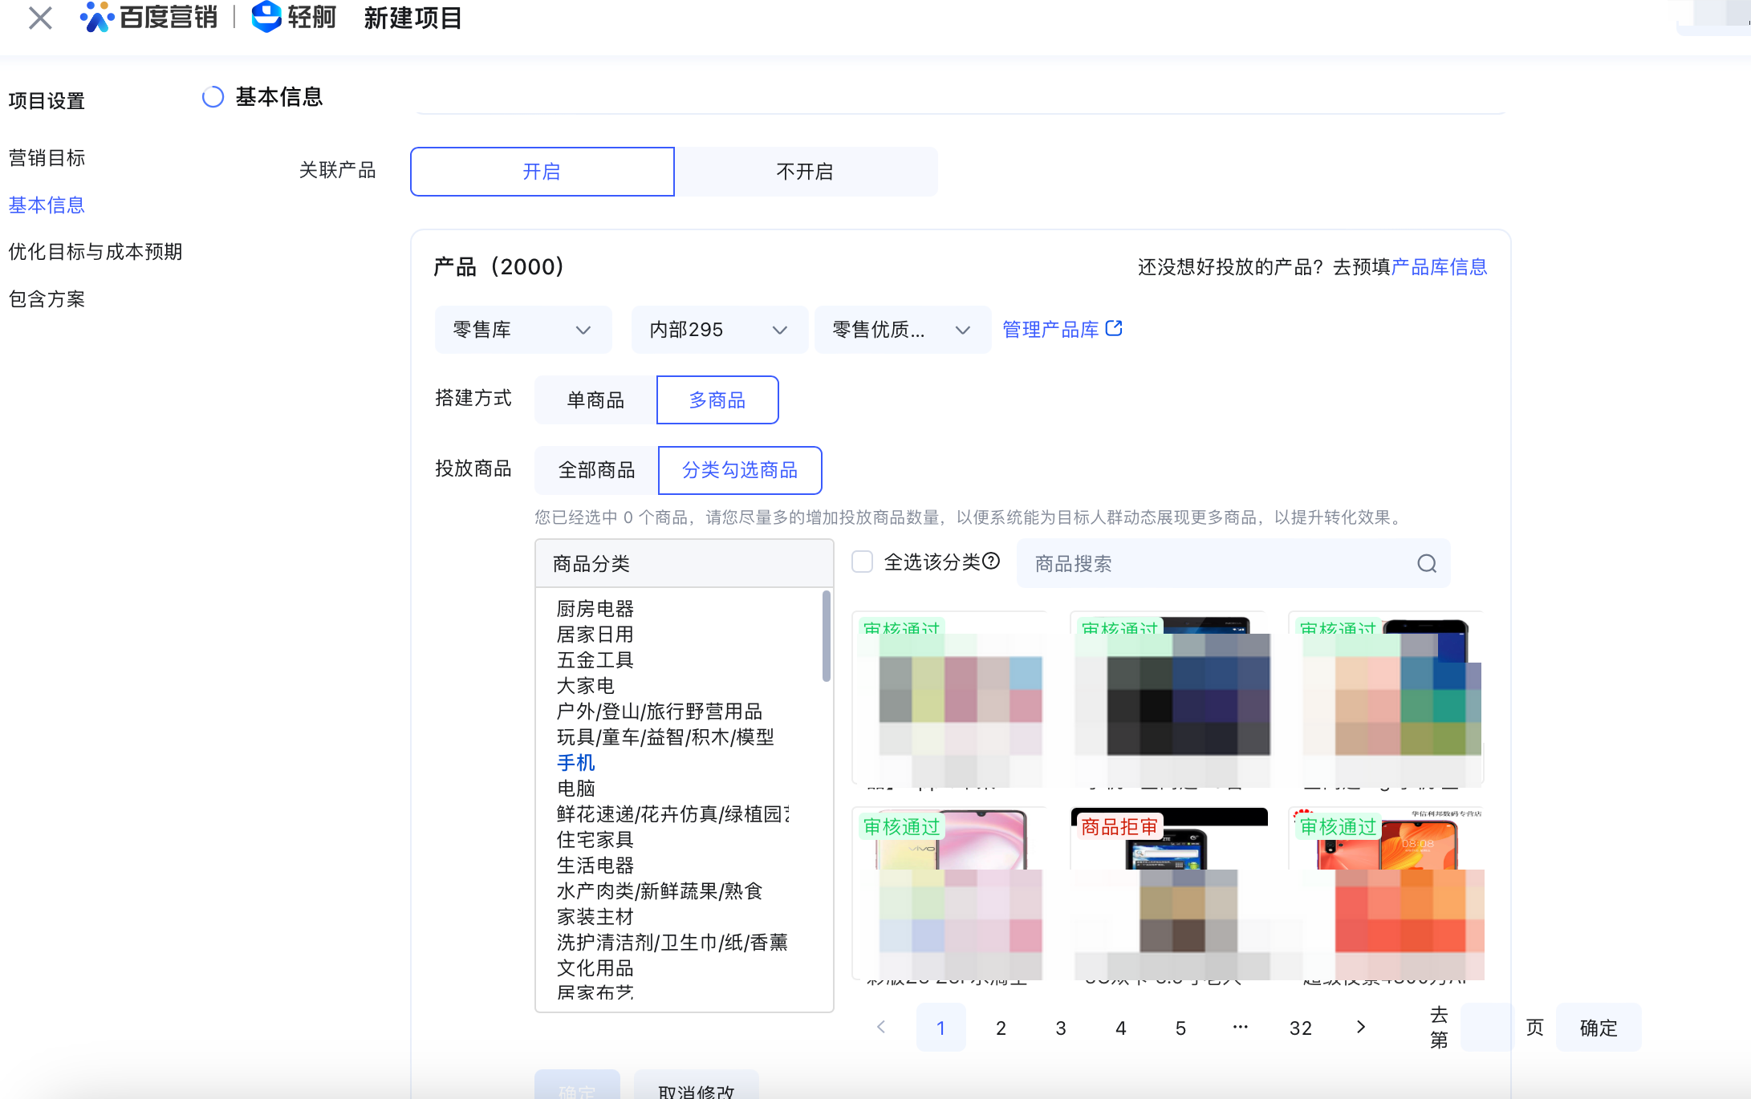
Task: Click the search magnifier in 商品搜索 field
Action: [1426, 564]
